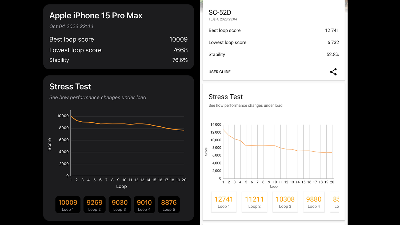Select the 9269 Loop 2 score tile
This screenshot has width=400, height=225.
pos(94,205)
